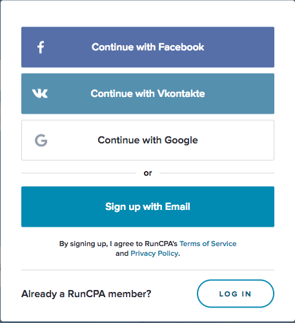Click empty left area of Email sign-up button
295x323 pixels.
pos(63,207)
